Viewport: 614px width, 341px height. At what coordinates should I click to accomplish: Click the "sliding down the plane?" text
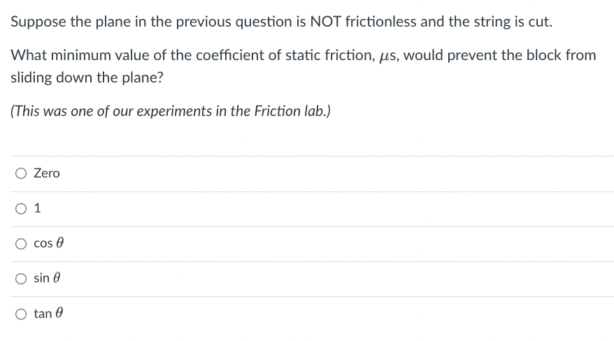87,78
